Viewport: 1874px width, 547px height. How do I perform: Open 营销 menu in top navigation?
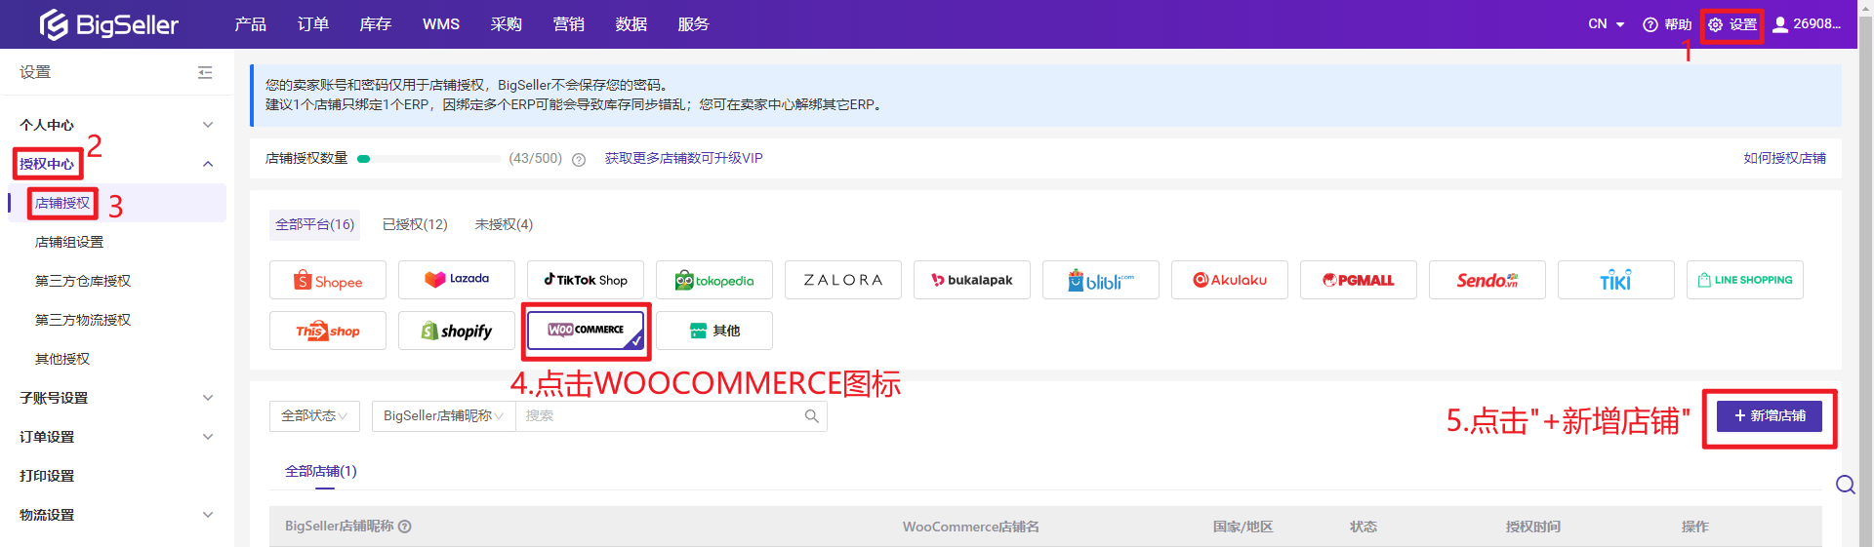click(569, 24)
